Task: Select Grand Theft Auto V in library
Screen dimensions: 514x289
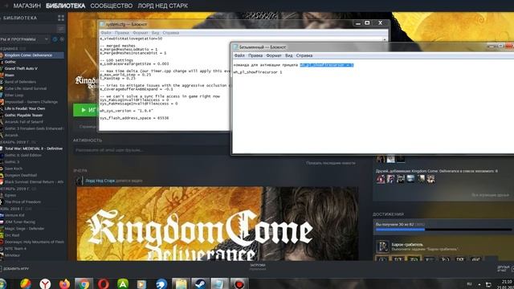Action: pyautogui.click(x=21, y=68)
